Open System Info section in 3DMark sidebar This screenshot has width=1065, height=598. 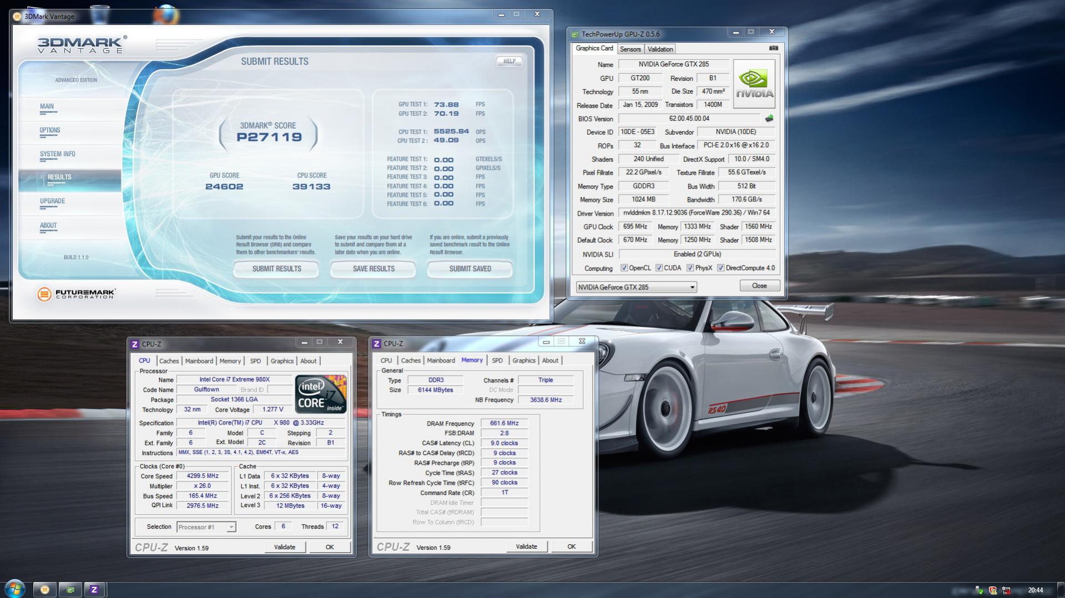[70, 156]
